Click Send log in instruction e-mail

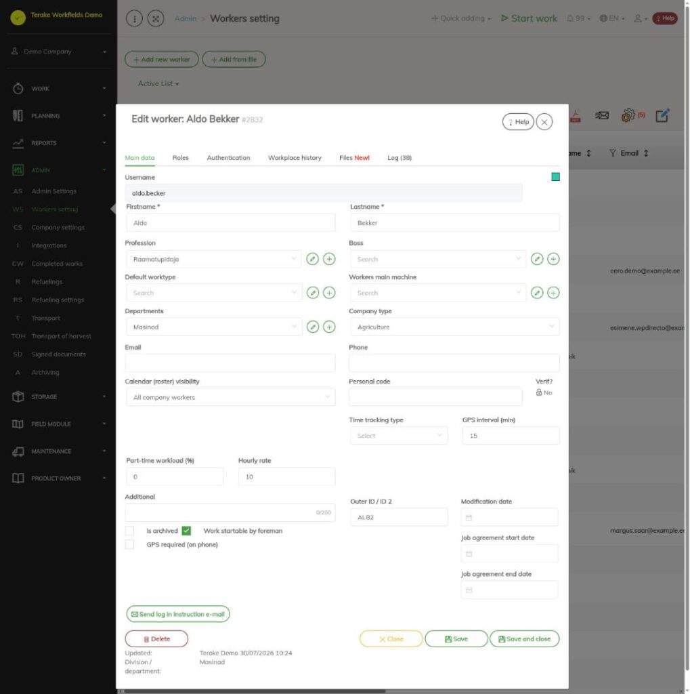178,614
